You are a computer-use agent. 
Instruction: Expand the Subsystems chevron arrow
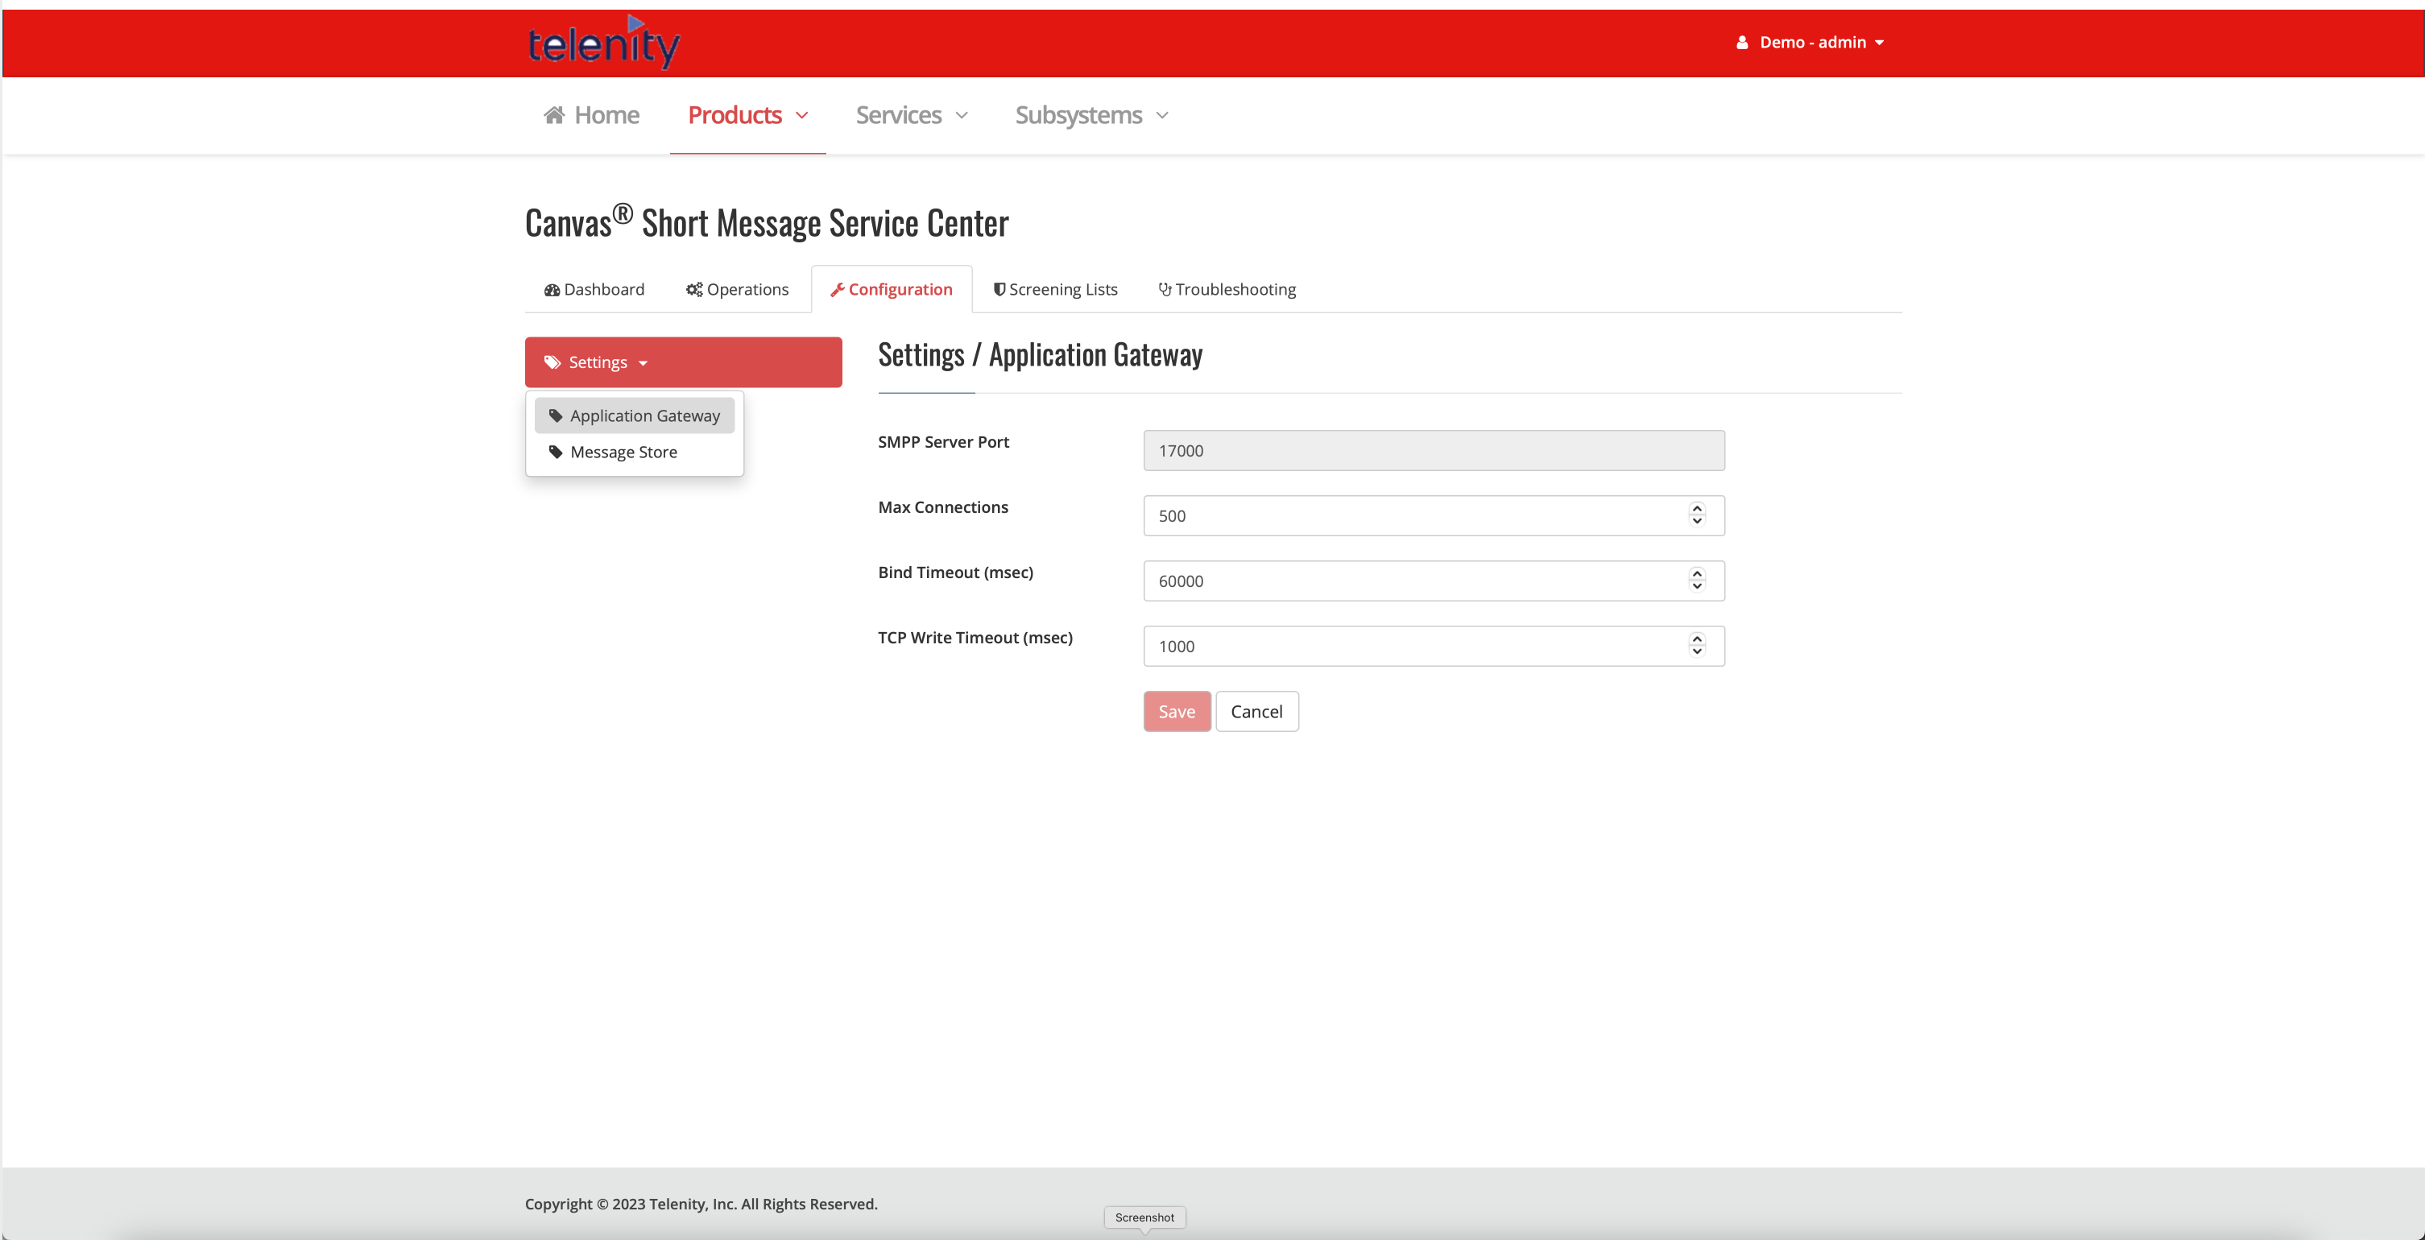point(1161,116)
